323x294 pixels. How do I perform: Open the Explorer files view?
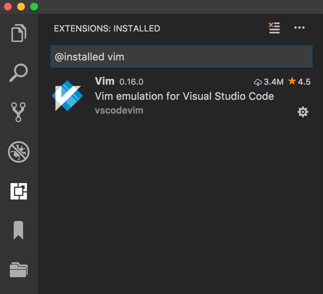point(18,33)
